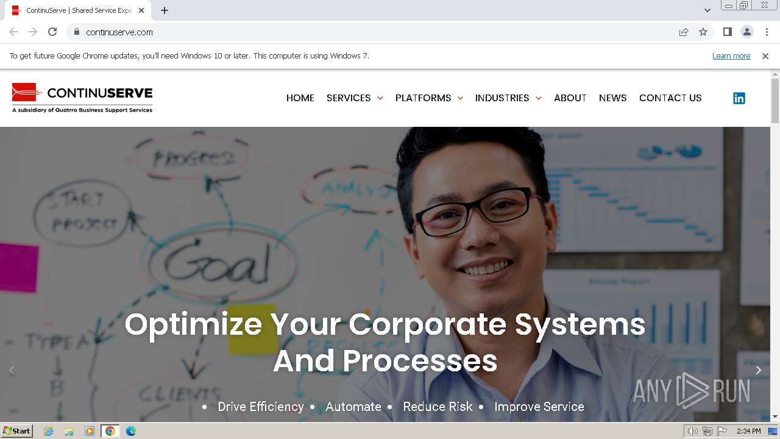Viewport: 780px width, 439px height.
Task: Switch to the Chrome taskbar icon
Action: coord(110,431)
